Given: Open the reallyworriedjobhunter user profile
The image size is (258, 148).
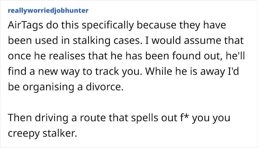Looking at the screenshot, I should (x=48, y=10).
